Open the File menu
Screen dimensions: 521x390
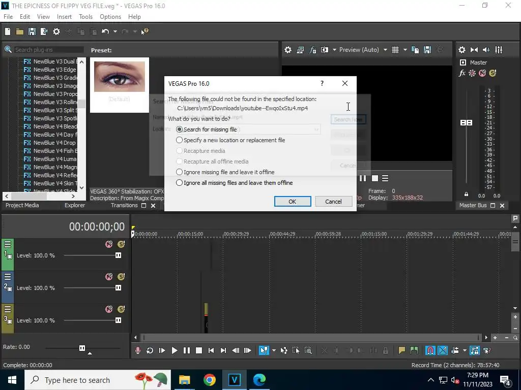pos(8,17)
